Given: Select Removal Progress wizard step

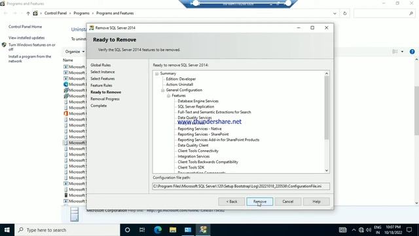Looking at the screenshot, I should point(105,99).
